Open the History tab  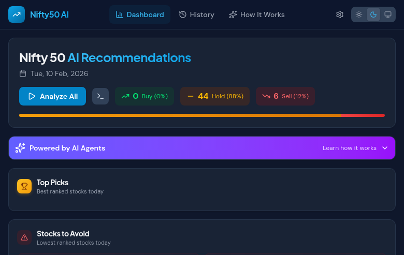pyautogui.click(x=196, y=14)
